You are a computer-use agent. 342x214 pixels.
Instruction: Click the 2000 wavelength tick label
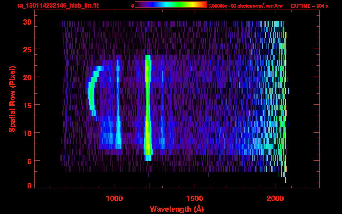275,198
